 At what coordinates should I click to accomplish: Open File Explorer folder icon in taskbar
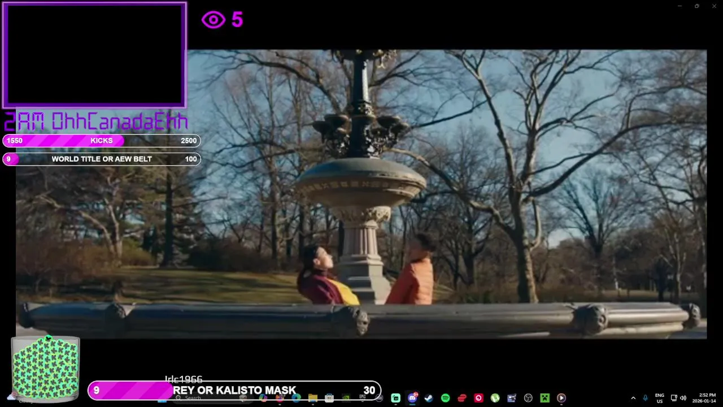(312, 398)
